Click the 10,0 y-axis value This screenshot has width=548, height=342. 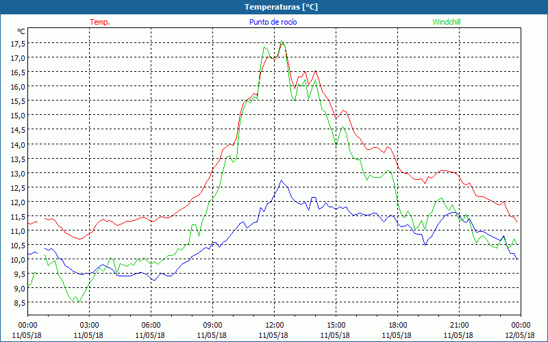click(18, 260)
